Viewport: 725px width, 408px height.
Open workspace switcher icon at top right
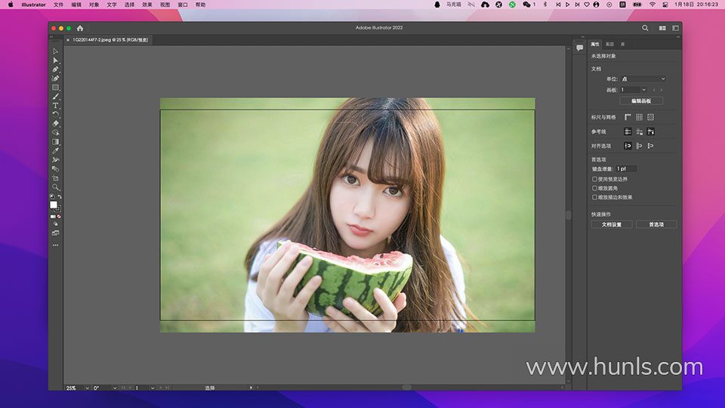pyautogui.click(x=675, y=28)
